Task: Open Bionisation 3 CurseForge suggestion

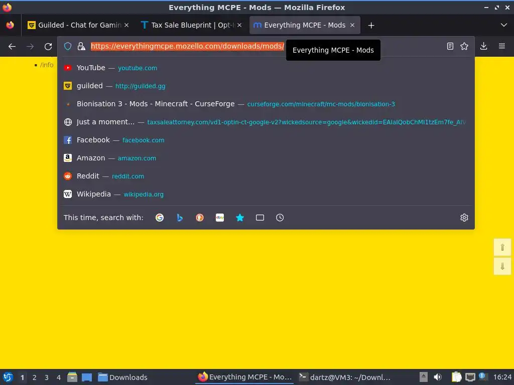Action: pyautogui.click(x=266, y=104)
